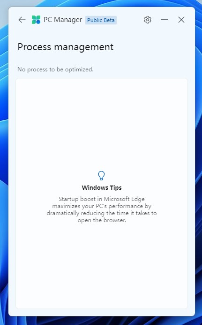The image size is (202, 325).
Task: Click the blank space right of Process management heading
Action: click(151, 47)
